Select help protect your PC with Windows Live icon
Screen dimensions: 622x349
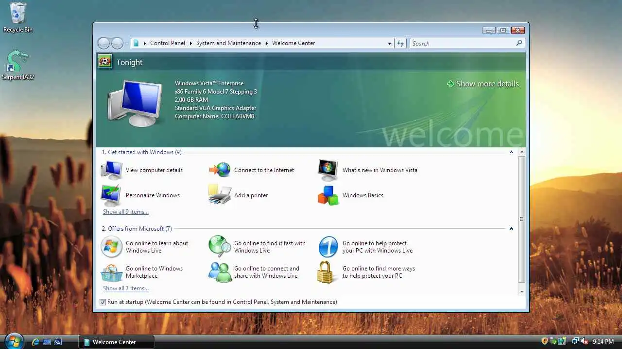pyautogui.click(x=328, y=247)
